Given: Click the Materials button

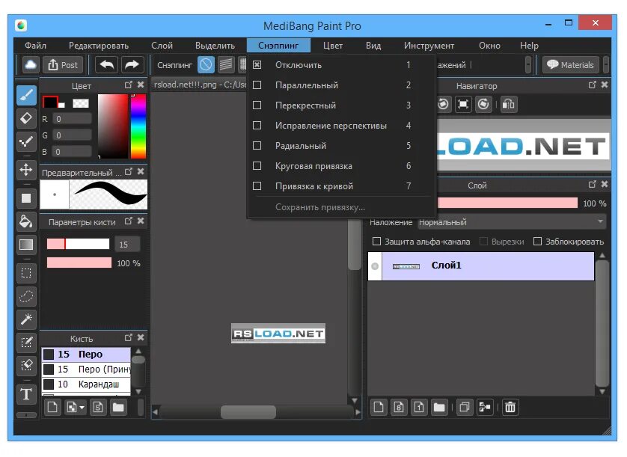Looking at the screenshot, I should click(x=571, y=65).
